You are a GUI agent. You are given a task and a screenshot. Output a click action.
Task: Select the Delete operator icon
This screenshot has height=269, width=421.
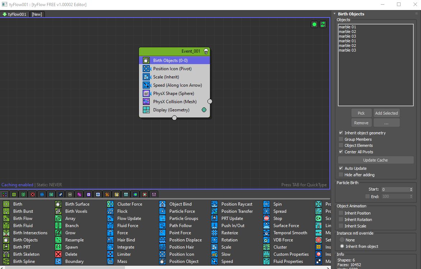click(x=58, y=254)
